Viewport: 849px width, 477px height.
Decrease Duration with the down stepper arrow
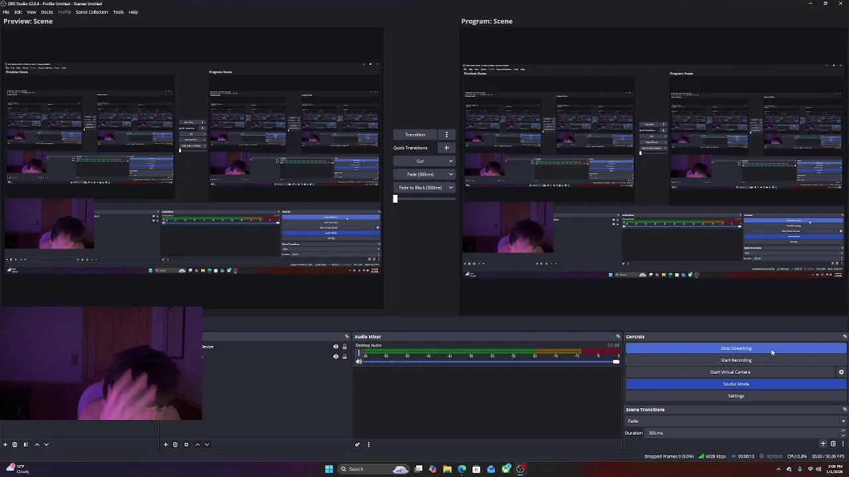point(844,435)
